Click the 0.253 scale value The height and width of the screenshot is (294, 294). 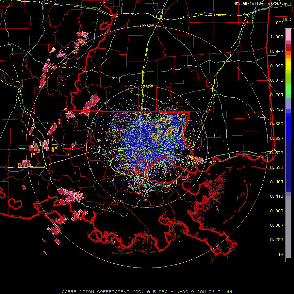pos(277,240)
